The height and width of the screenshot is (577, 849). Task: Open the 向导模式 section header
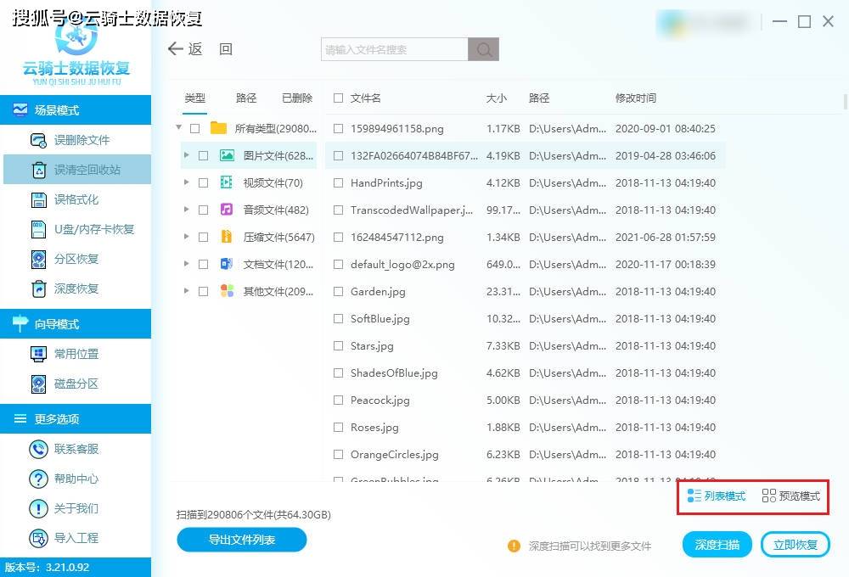[x=76, y=323]
